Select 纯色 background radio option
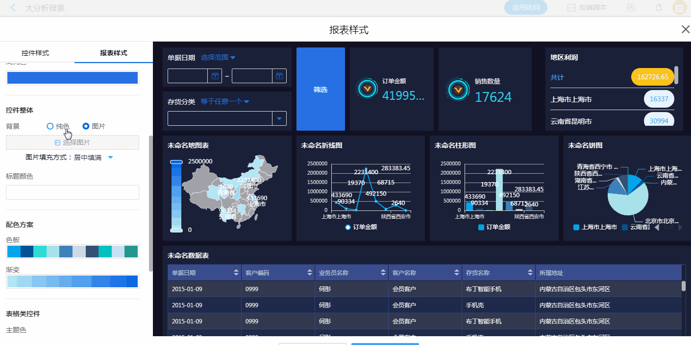The width and height of the screenshot is (691, 345). (50, 126)
